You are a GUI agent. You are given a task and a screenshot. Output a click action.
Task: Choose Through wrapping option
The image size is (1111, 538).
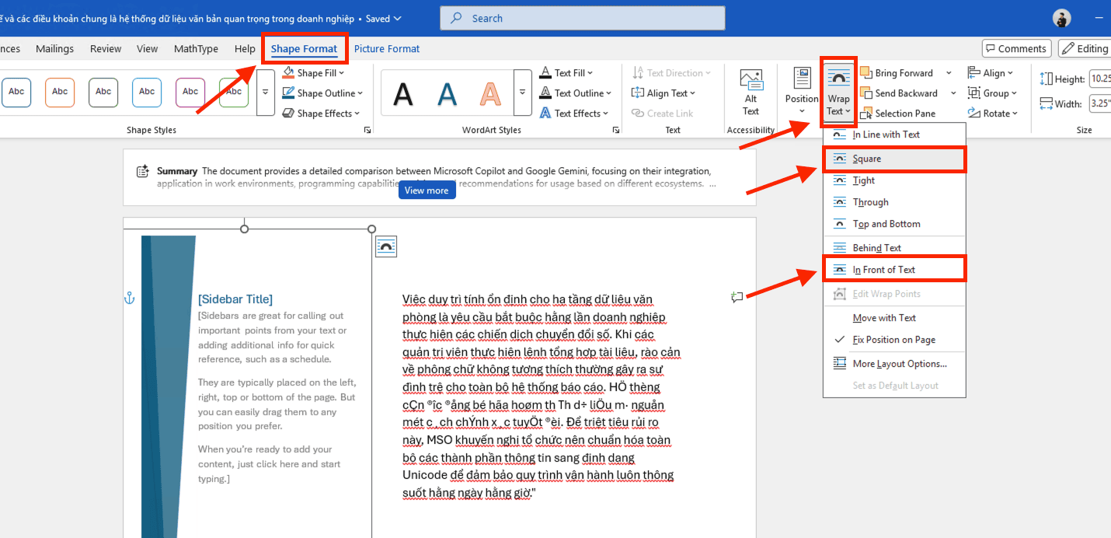(894, 202)
